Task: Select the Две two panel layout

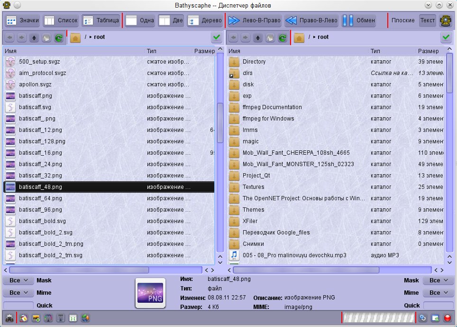Action: click(171, 20)
